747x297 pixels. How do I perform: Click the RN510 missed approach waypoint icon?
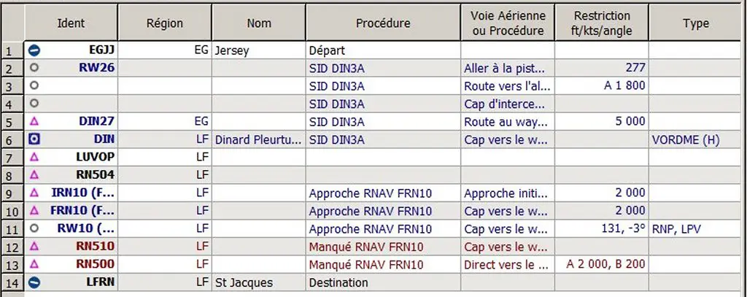click(34, 247)
